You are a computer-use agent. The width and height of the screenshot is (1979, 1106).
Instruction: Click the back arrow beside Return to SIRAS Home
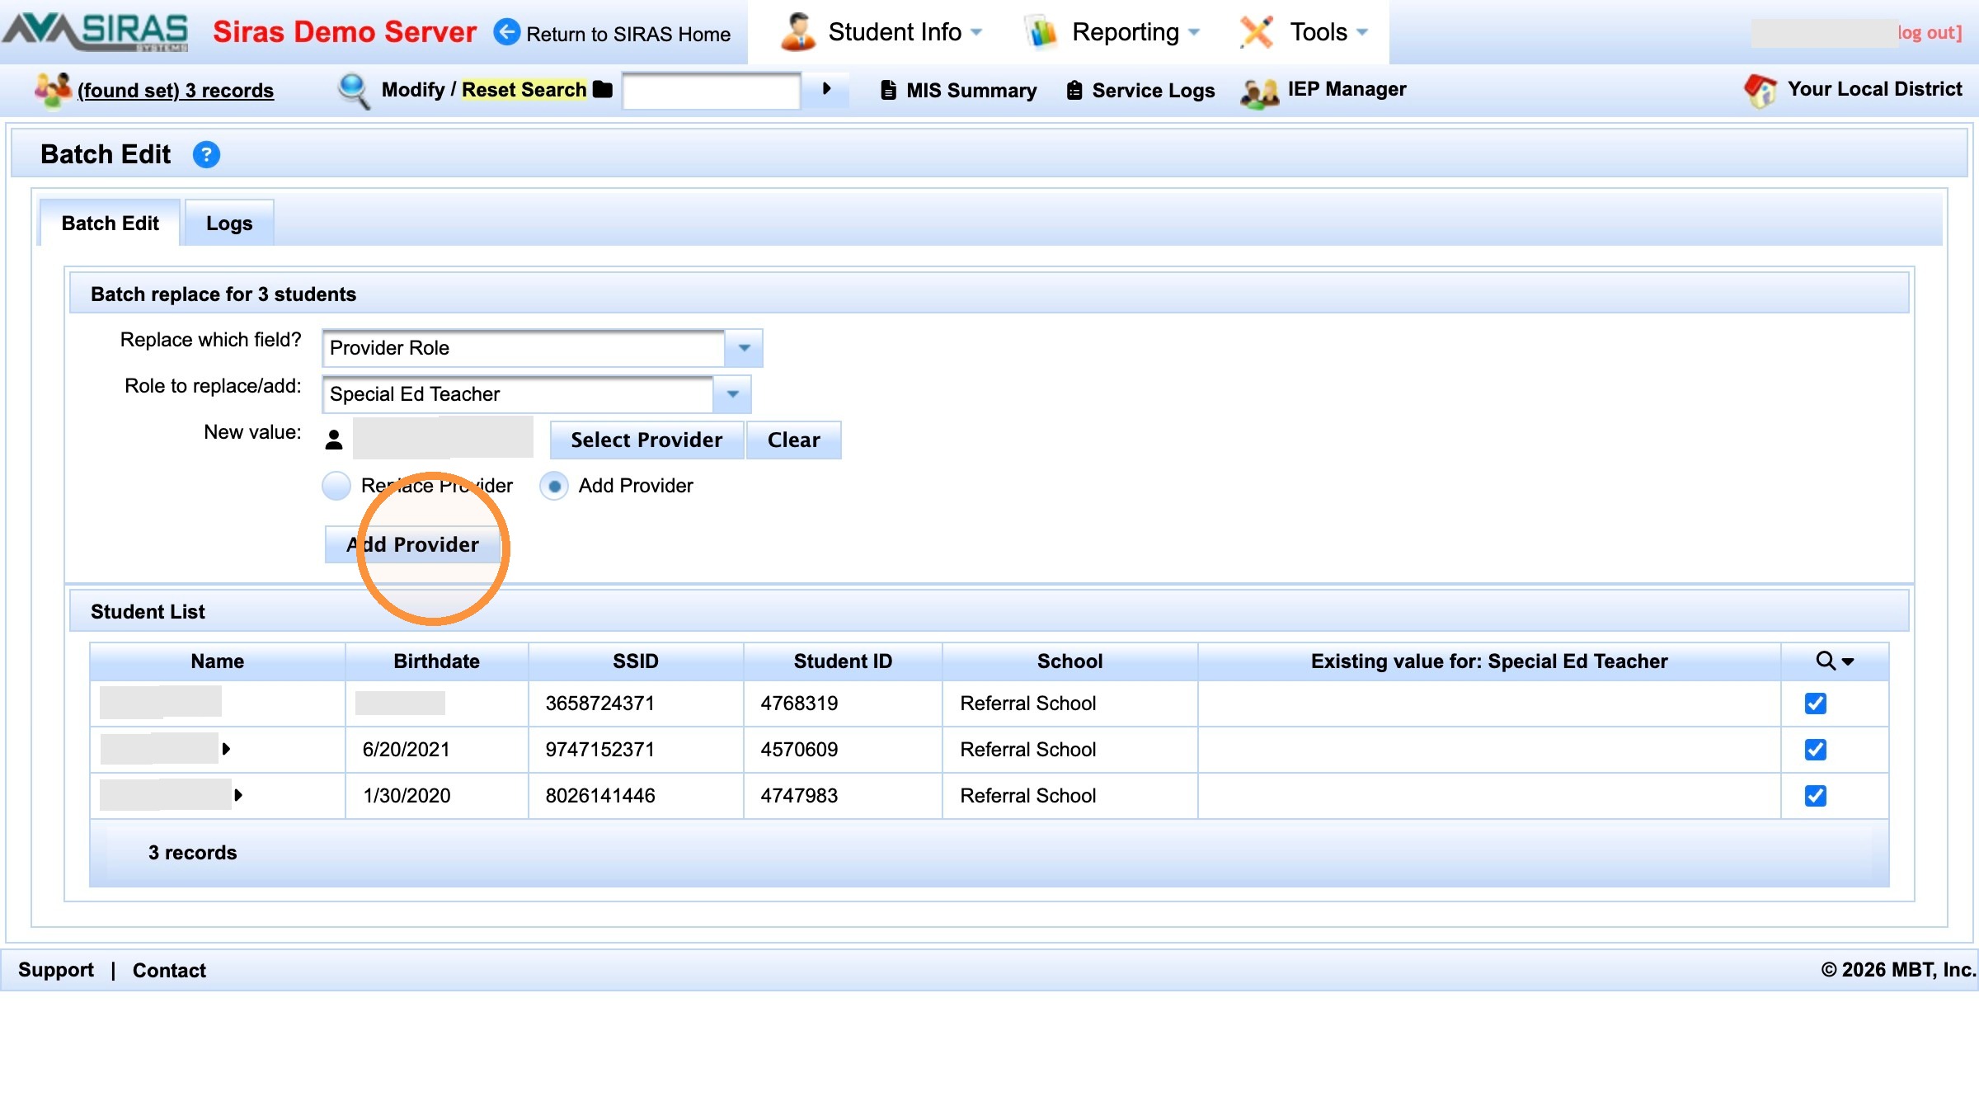point(506,32)
